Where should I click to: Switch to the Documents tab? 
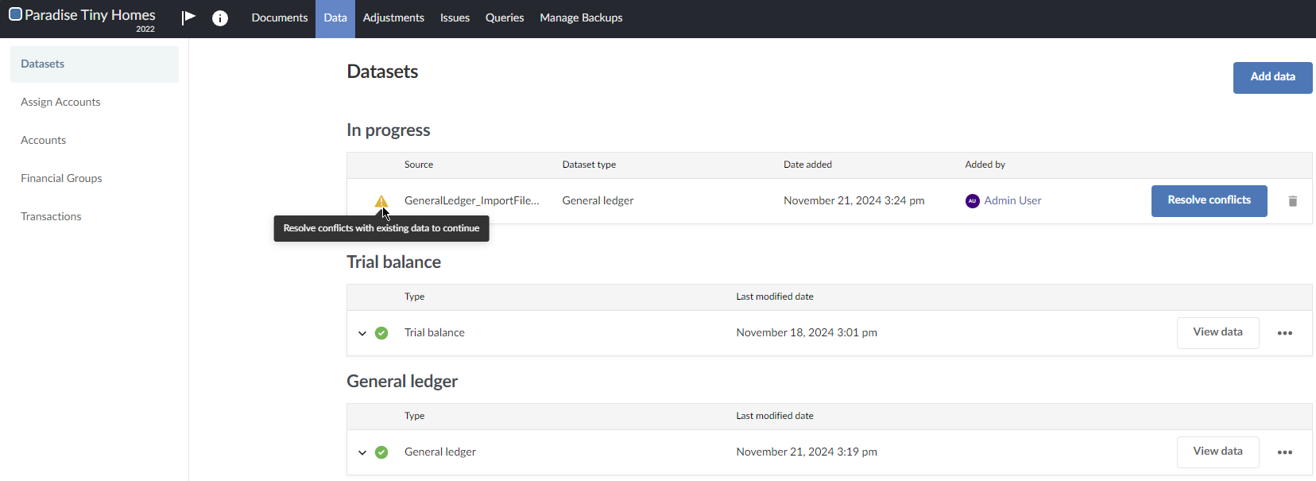[x=279, y=17]
